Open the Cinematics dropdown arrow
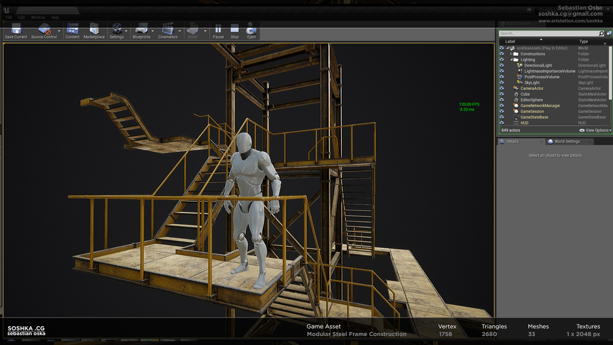This screenshot has width=613, height=345. (180, 31)
